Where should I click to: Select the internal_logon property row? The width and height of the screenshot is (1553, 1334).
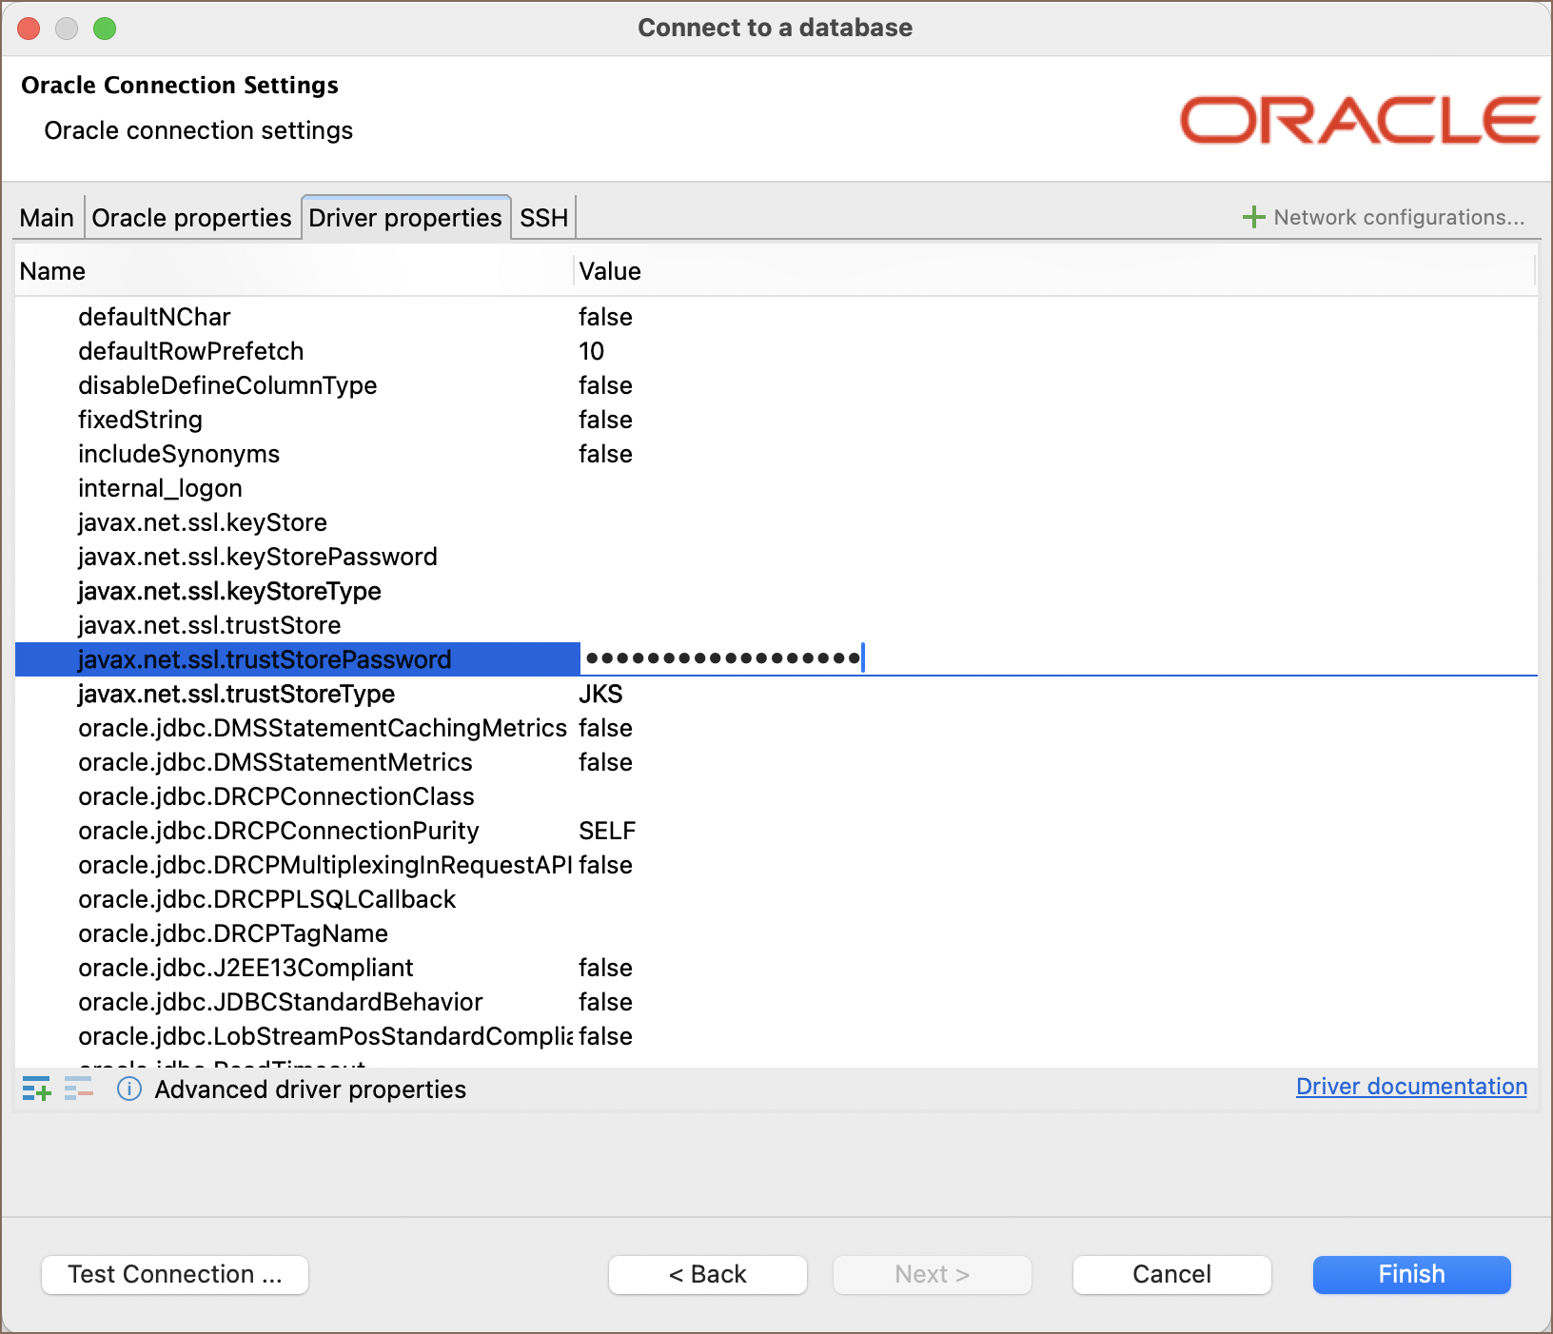click(x=160, y=488)
